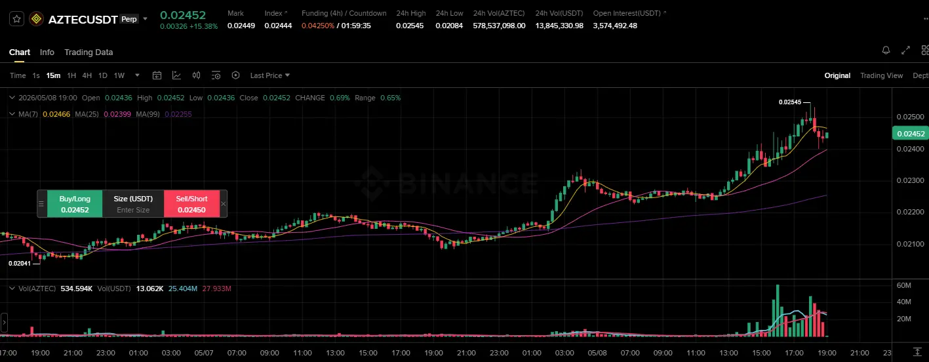Expand the left side panel arrow
This screenshot has height=362, width=929.
(x=3, y=322)
